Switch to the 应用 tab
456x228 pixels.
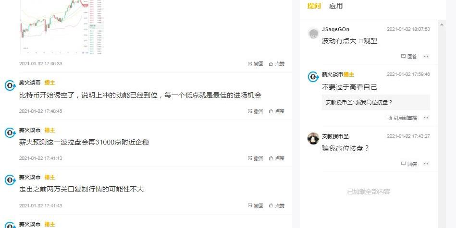pyautogui.click(x=336, y=6)
